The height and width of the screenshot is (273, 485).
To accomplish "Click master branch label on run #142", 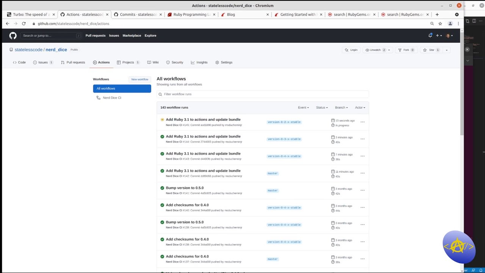I will click(272, 173).
